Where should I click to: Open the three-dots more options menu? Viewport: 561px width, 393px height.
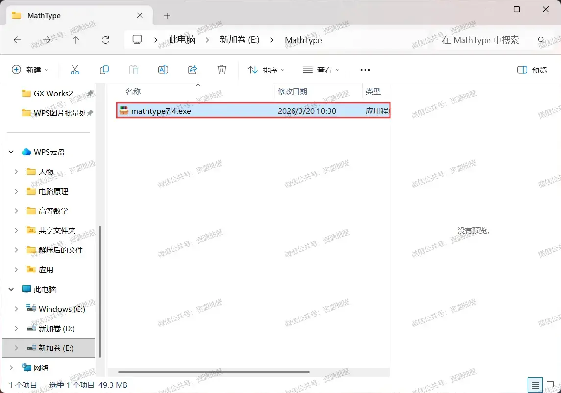click(365, 70)
